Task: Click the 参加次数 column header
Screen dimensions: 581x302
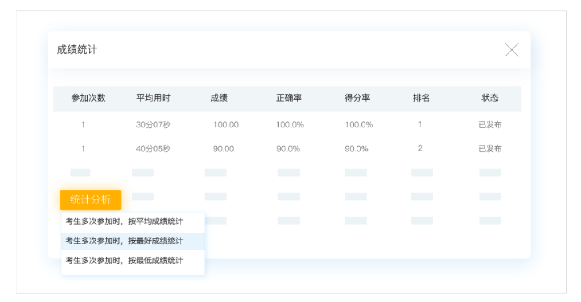Action: (x=88, y=98)
